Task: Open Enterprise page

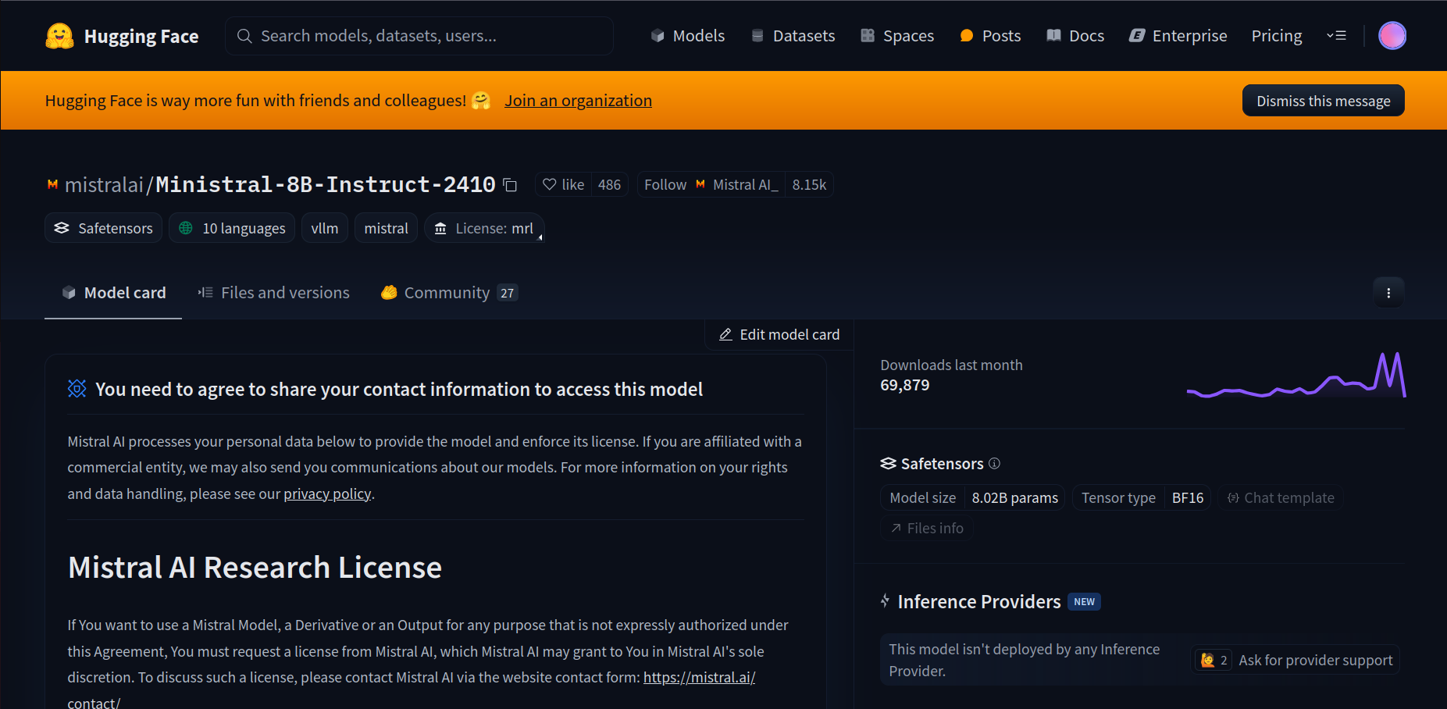Action: (1178, 36)
